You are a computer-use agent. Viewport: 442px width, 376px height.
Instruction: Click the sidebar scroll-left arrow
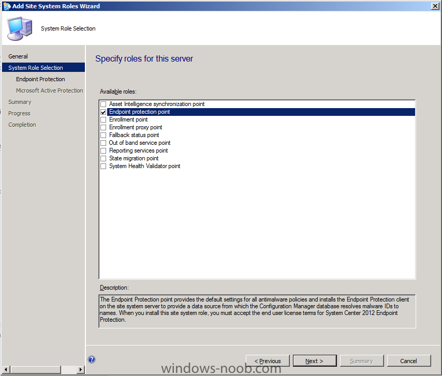[6, 369]
